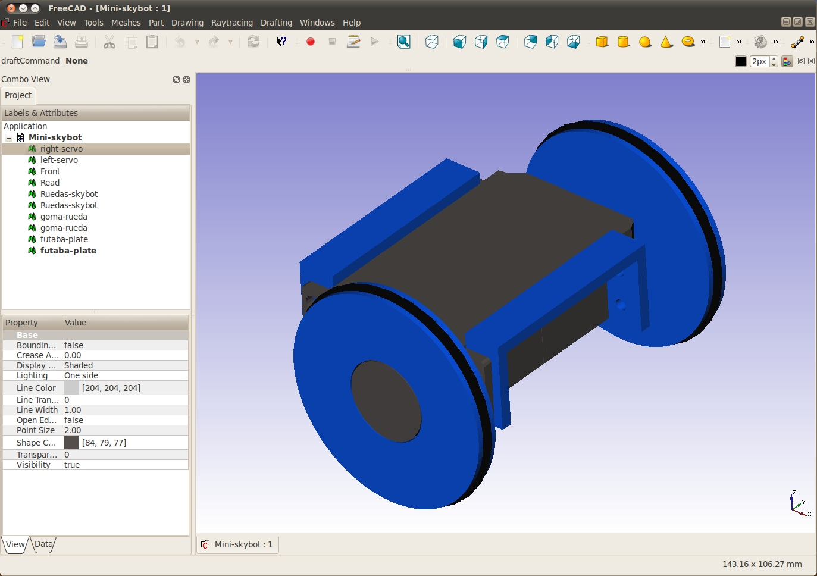Create a cylinder primitive
The image size is (817, 576).
pos(624,42)
